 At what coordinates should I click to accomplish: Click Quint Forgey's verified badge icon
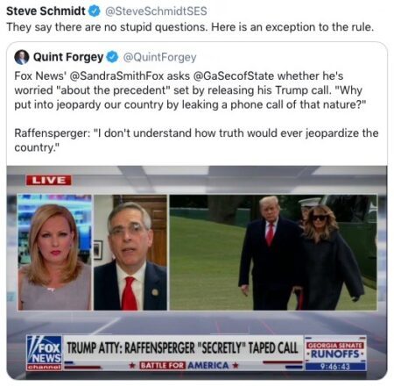112,57
